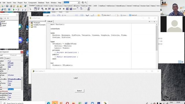Pick the RadioButton component from palette
This screenshot has height=104, width=185.
pyautogui.click(x=64, y=9)
